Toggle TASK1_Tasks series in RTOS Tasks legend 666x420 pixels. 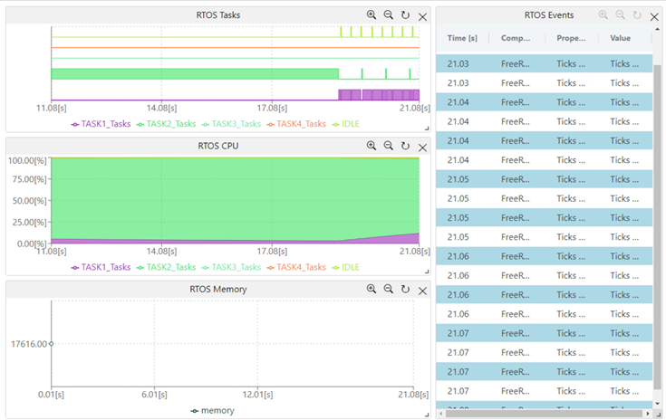101,124
